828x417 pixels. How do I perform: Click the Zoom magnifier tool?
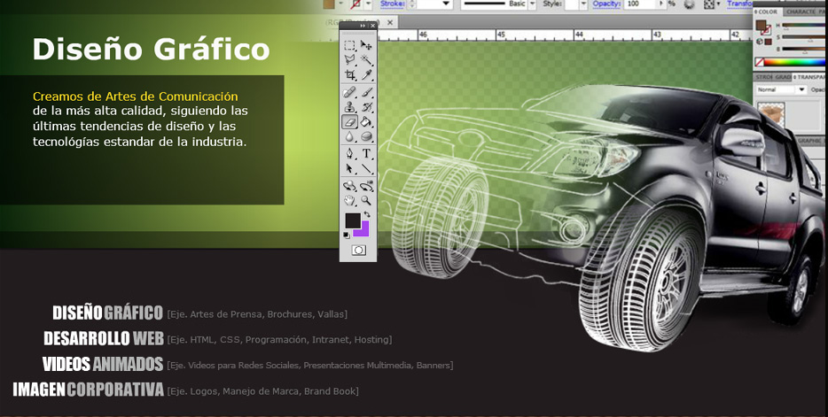click(366, 201)
